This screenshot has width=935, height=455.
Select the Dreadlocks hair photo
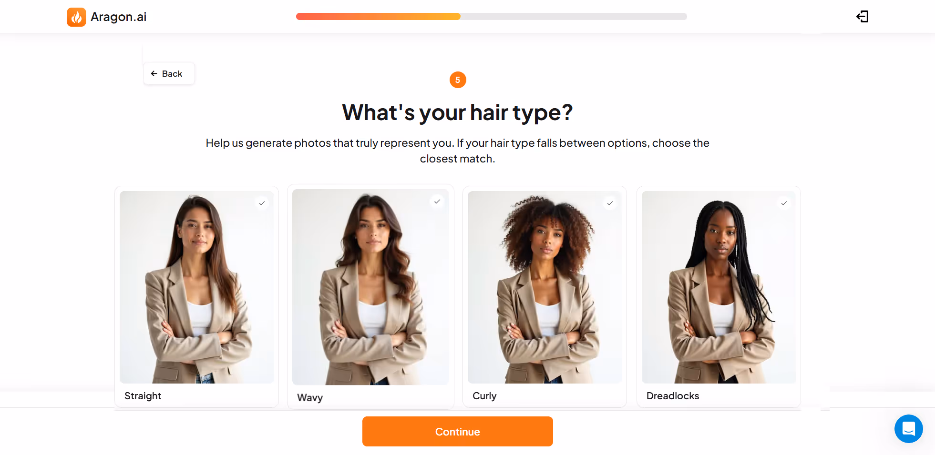(719, 287)
